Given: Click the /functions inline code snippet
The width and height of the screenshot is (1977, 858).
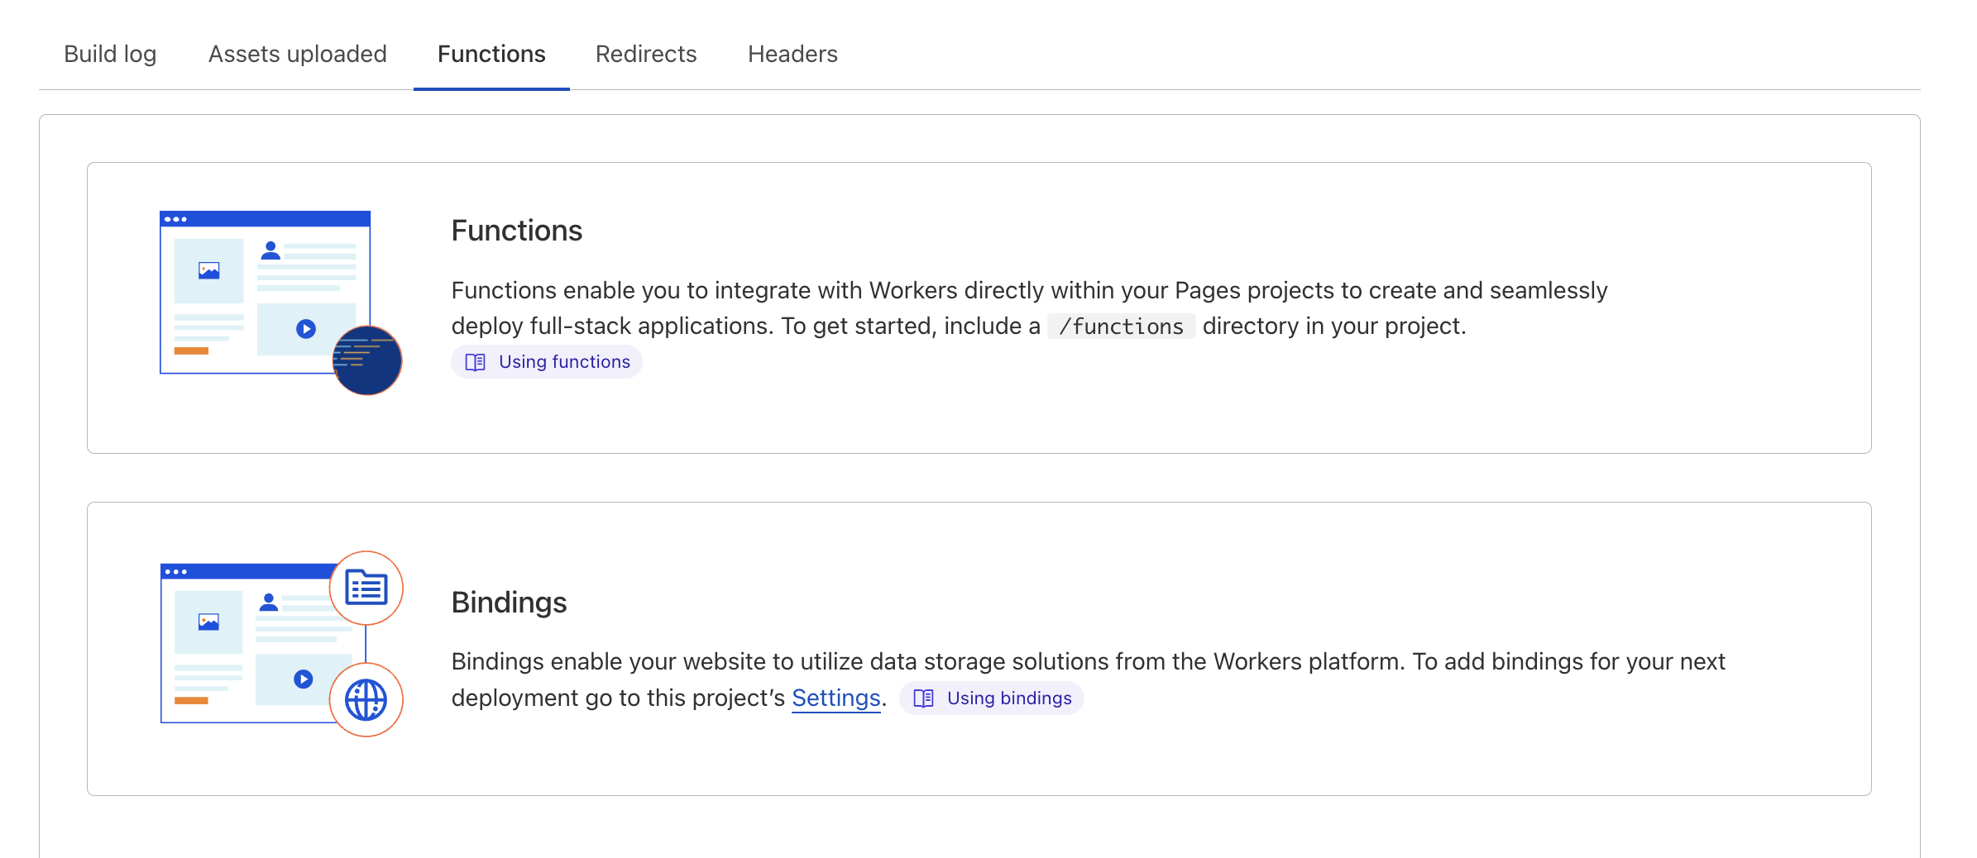Looking at the screenshot, I should [1121, 327].
